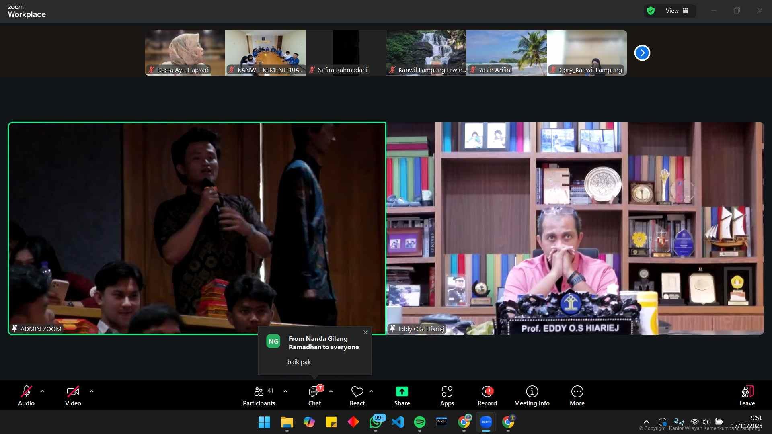772x434 pixels.
Task: Show next participants with blue arrow
Action: pos(642,53)
